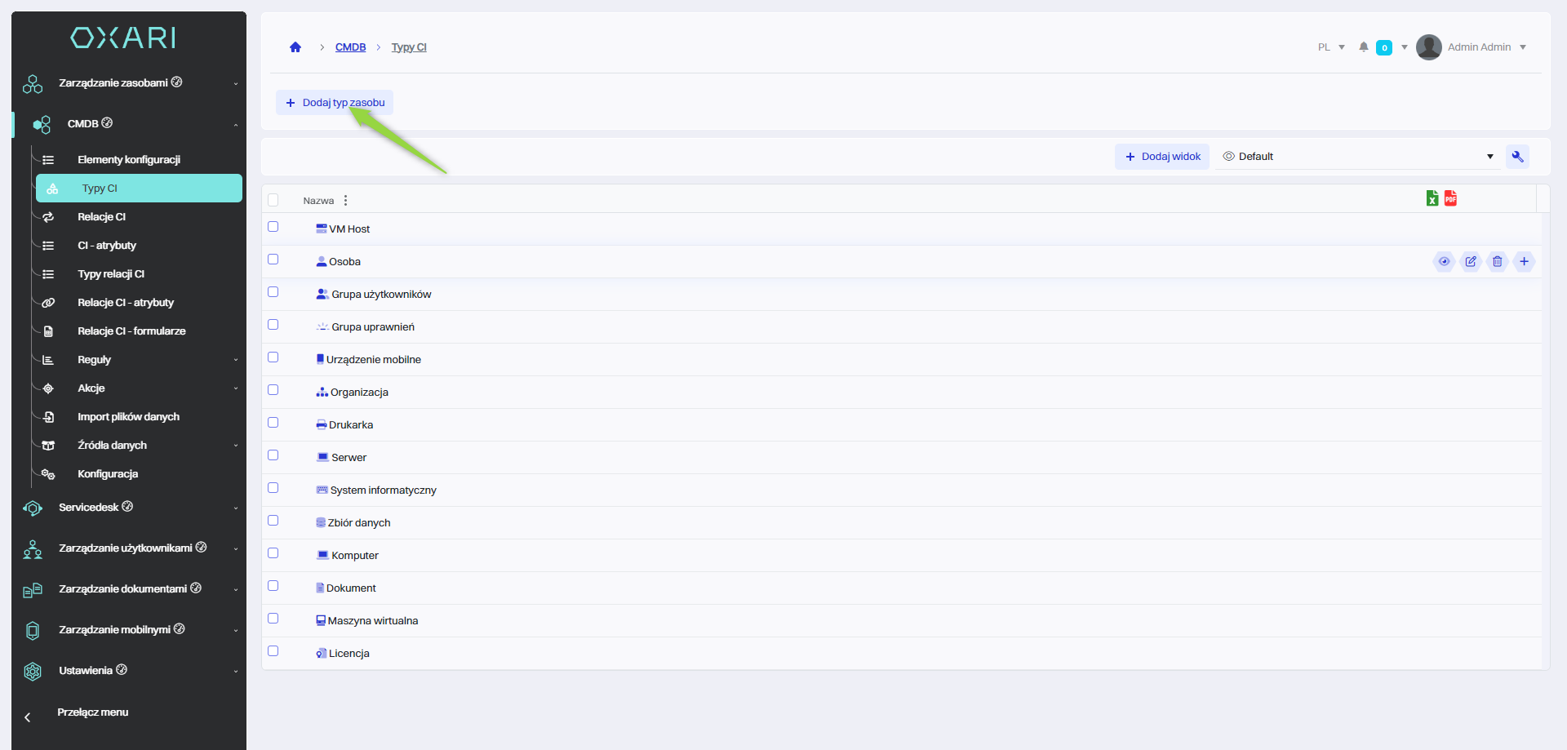Delete Osoba using trash icon
The width and height of the screenshot is (1567, 750).
point(1497,262)
